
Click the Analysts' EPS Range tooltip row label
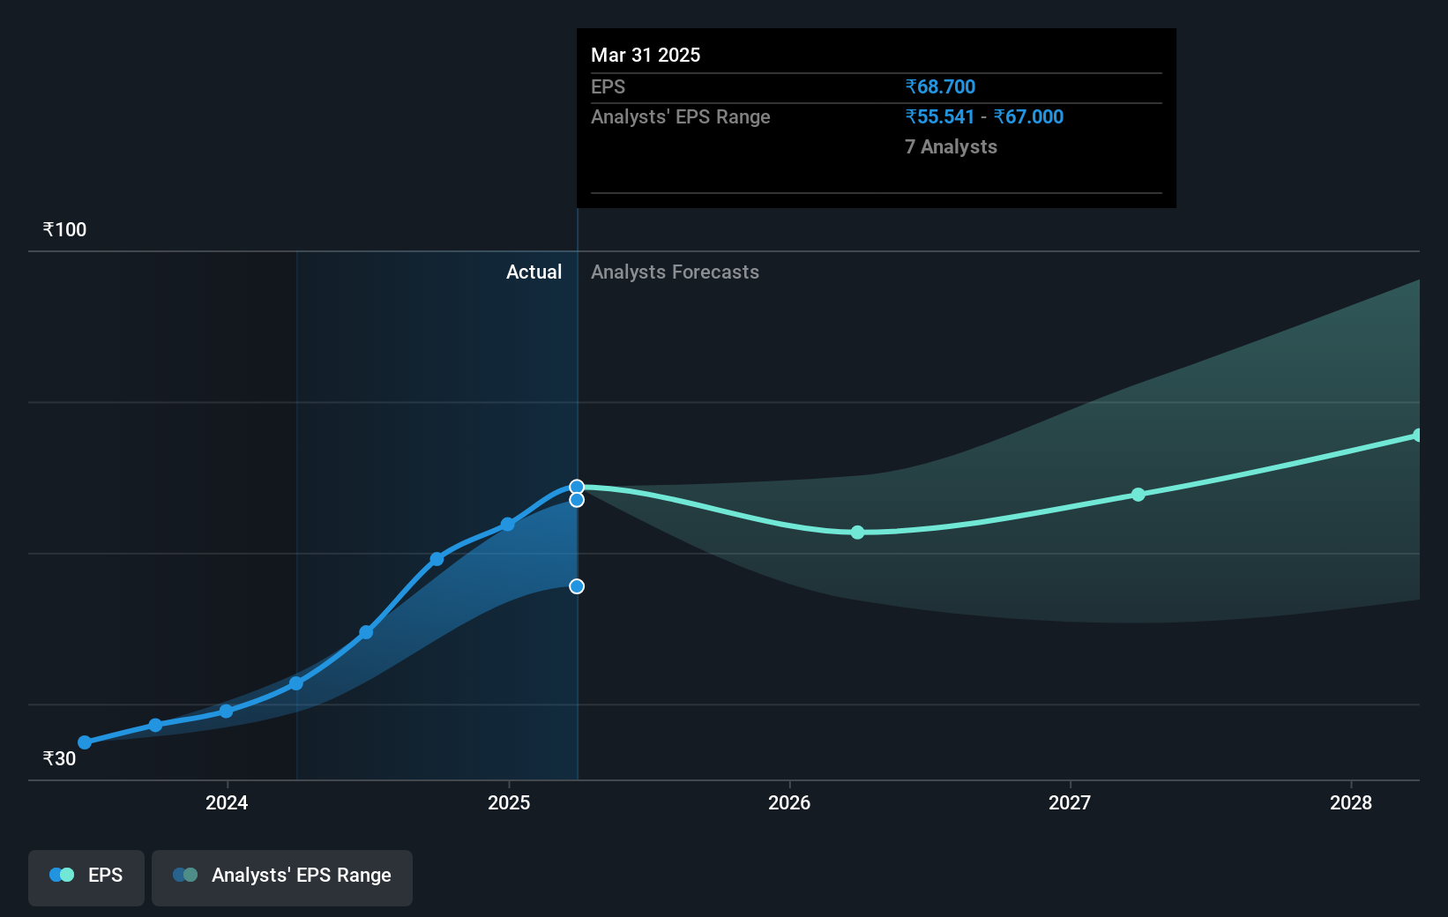point(680,117)
